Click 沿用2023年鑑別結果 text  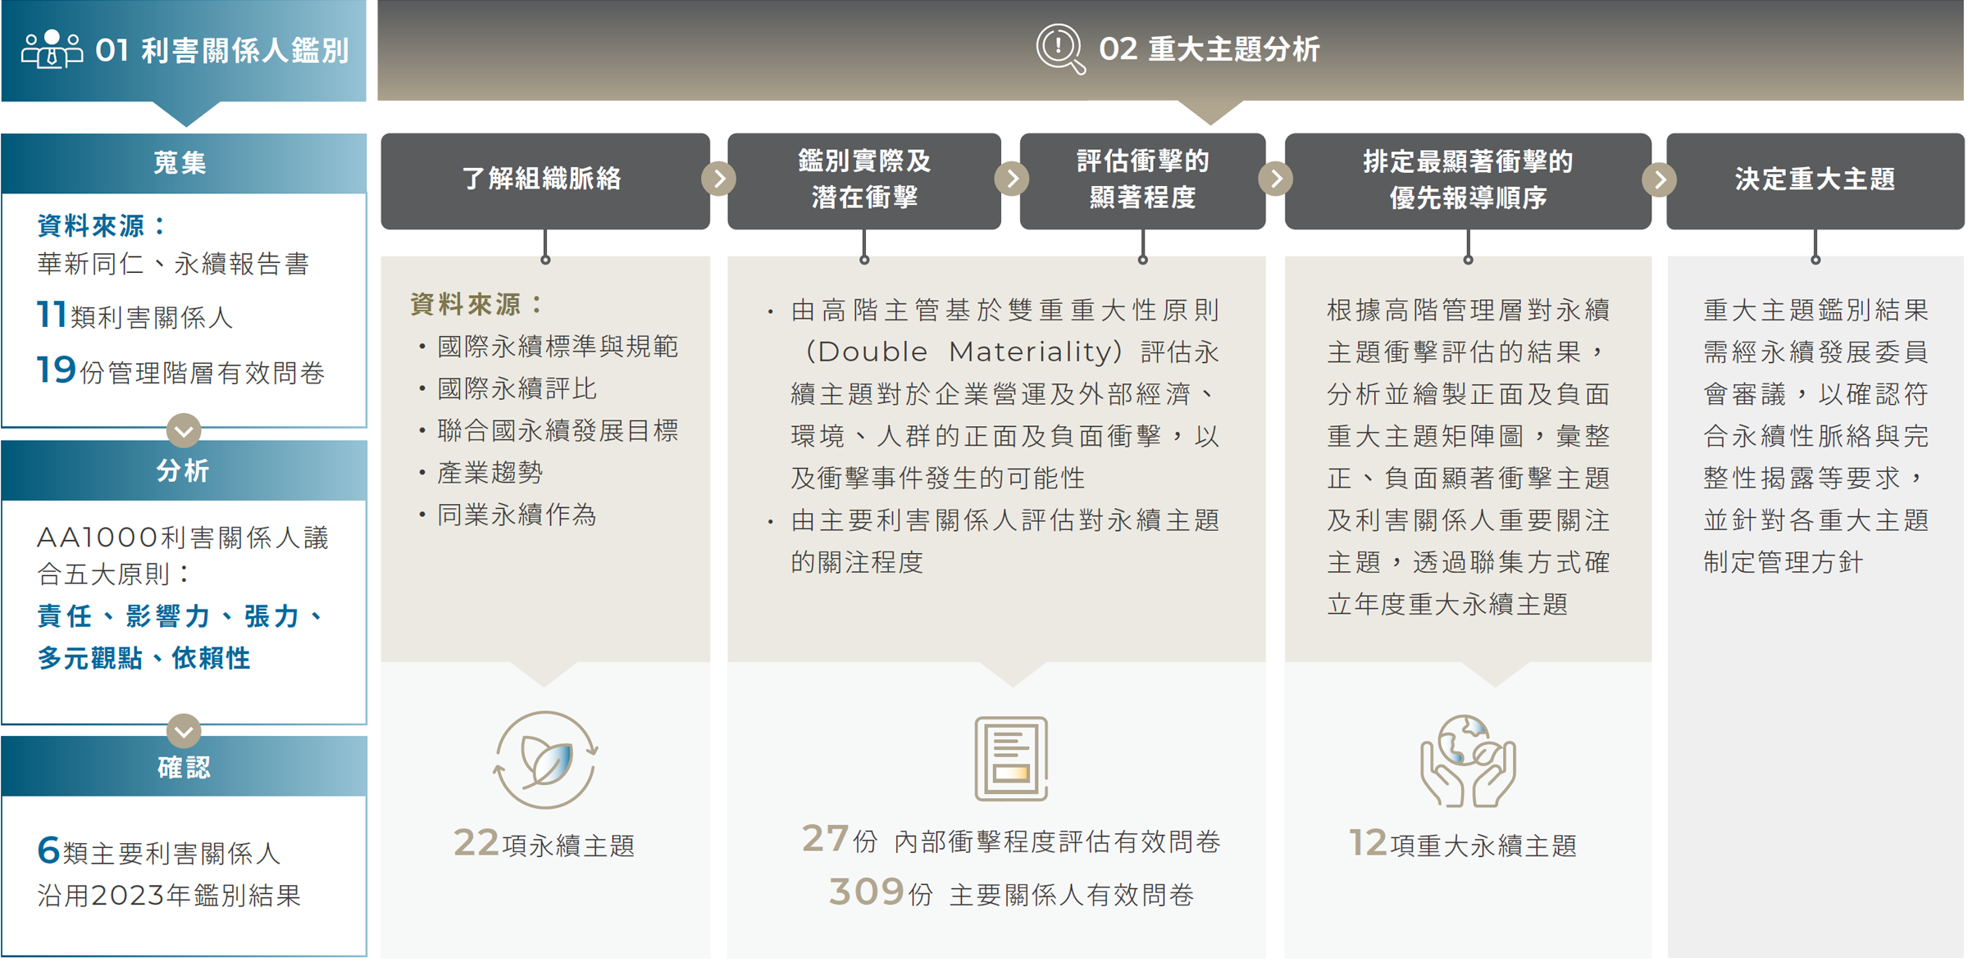[x=169, y=896]
